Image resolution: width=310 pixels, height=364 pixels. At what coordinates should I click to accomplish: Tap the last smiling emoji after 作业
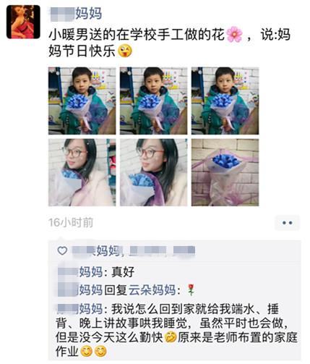(x=100, y=351)
